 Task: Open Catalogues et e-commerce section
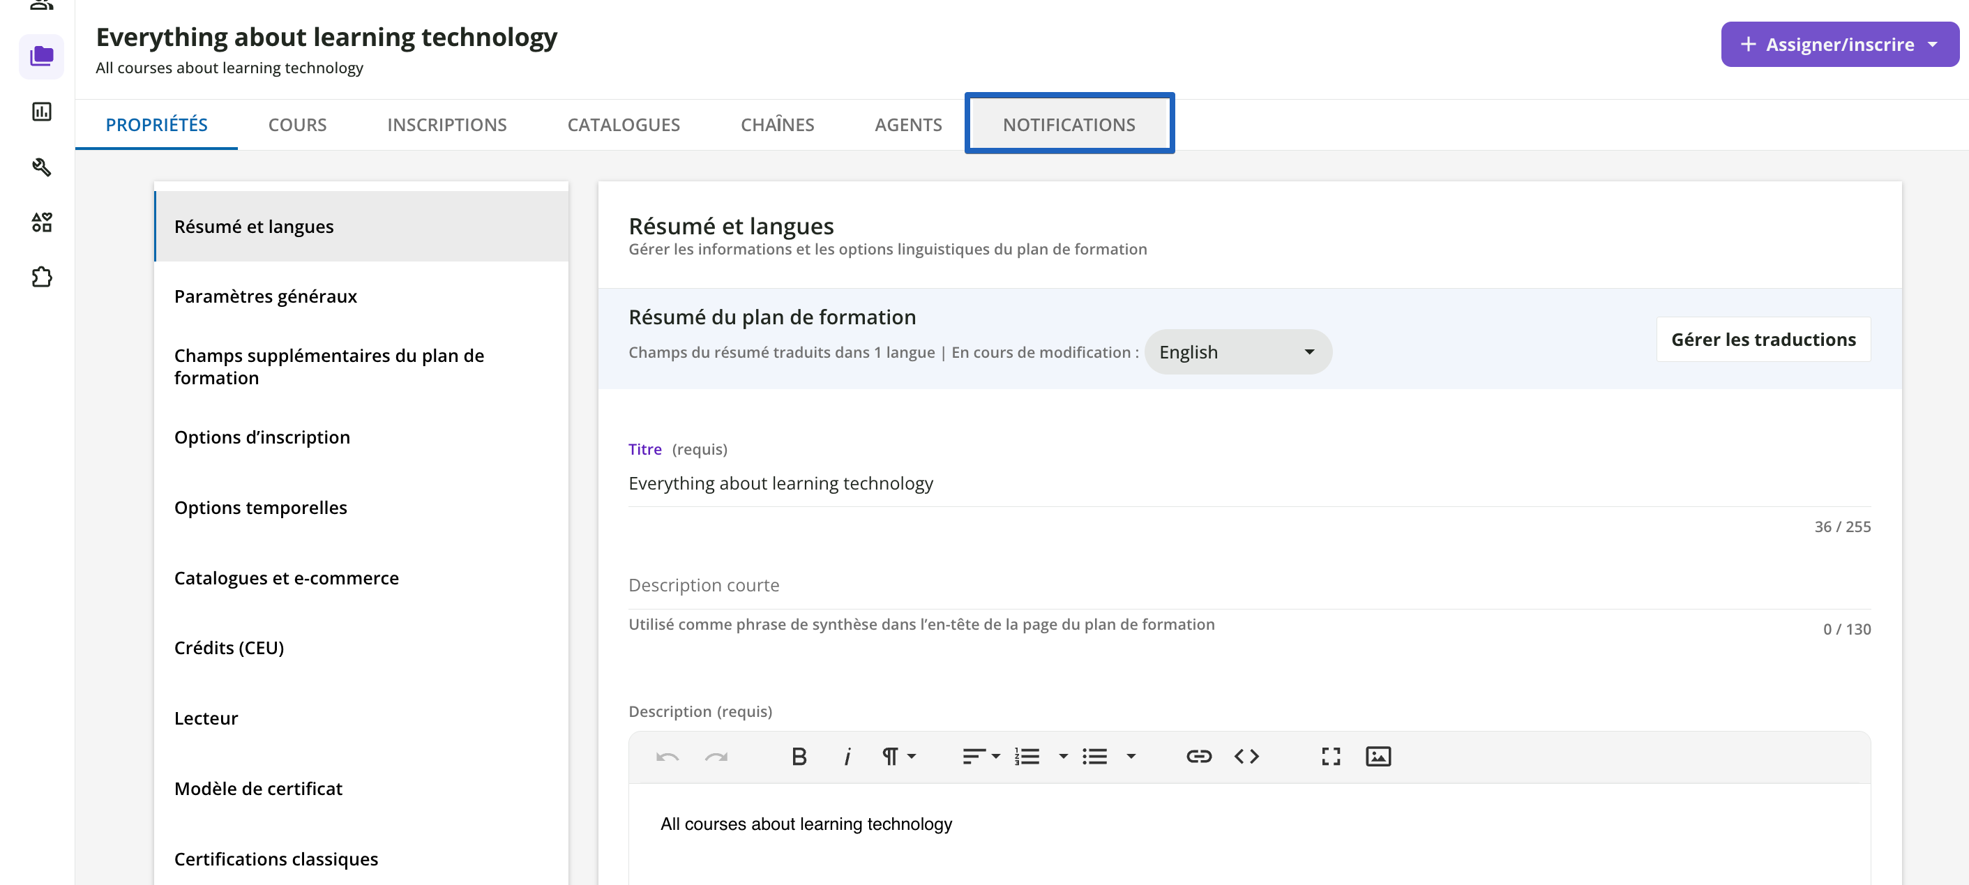tap(361, 577)
